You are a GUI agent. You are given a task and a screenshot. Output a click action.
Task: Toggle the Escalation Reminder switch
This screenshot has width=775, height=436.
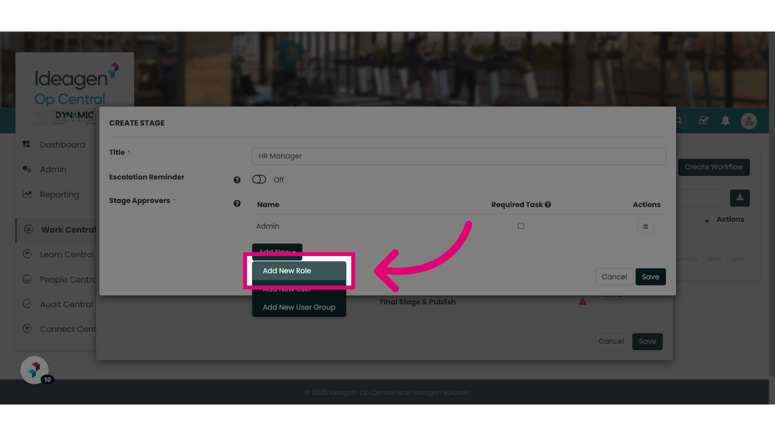[x=259, y=179]
